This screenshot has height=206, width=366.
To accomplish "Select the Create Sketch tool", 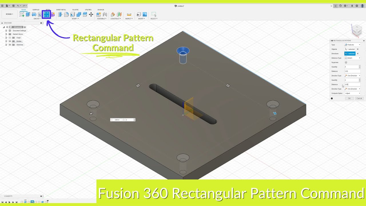I will click(22, 14).
